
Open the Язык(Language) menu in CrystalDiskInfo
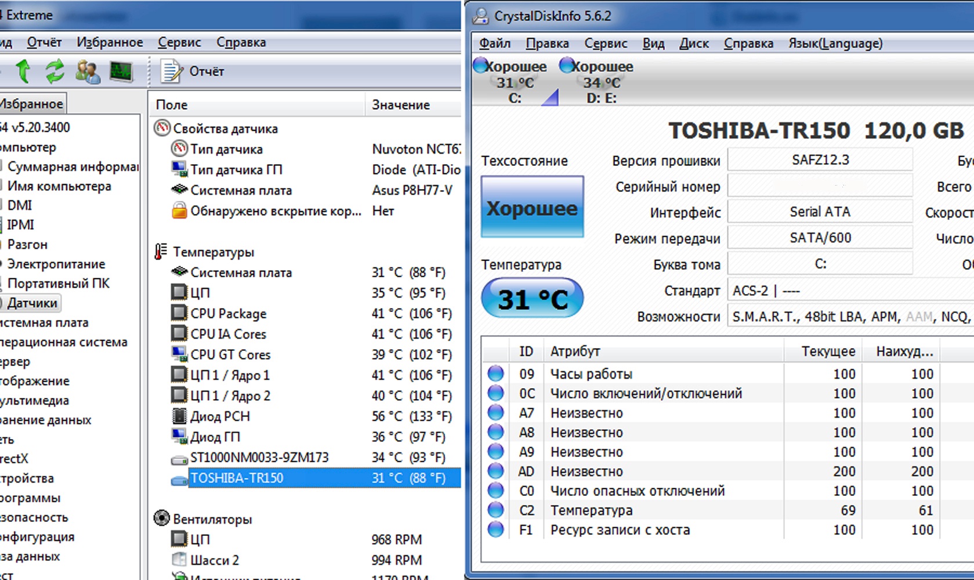pos(835,43)
